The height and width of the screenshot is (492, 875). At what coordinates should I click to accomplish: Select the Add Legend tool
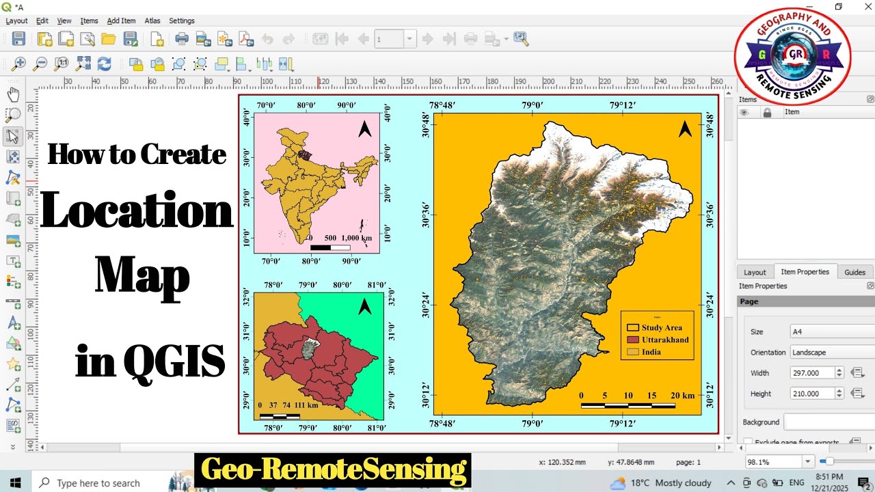[12, 282]
